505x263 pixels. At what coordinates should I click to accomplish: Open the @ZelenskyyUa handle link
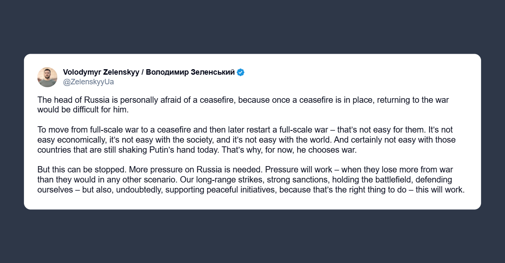pos(88,82)
